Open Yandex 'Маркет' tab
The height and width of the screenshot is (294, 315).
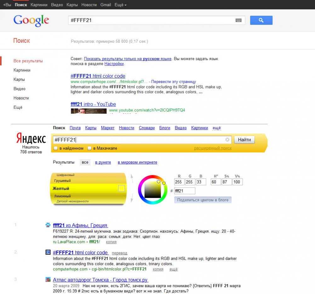(x=108, y=128)
